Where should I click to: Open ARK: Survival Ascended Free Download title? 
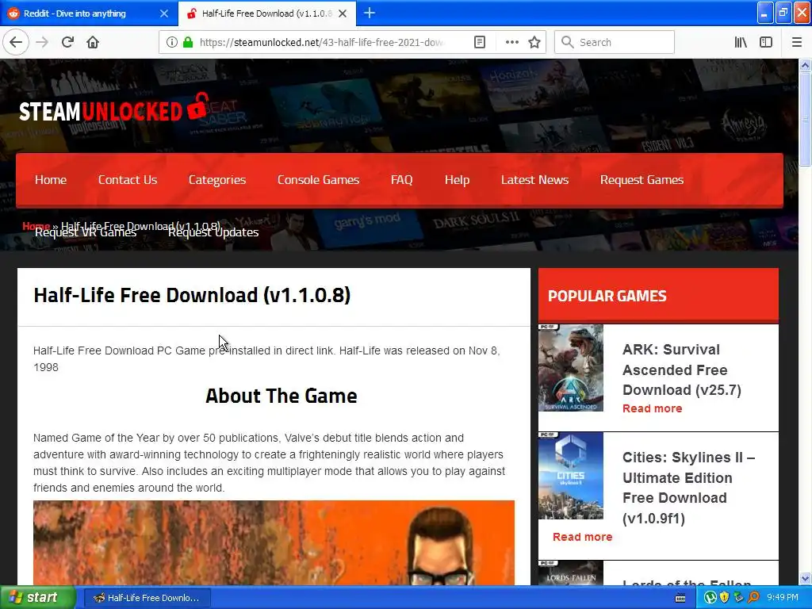pos(681,370)
